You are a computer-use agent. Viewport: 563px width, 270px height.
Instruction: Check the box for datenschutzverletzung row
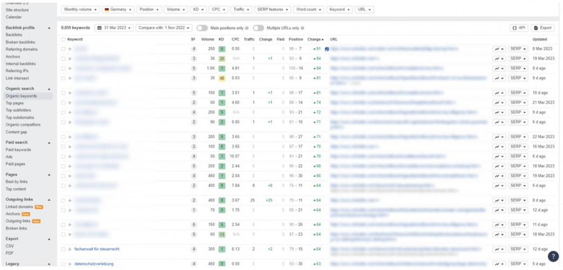point(63,264)
